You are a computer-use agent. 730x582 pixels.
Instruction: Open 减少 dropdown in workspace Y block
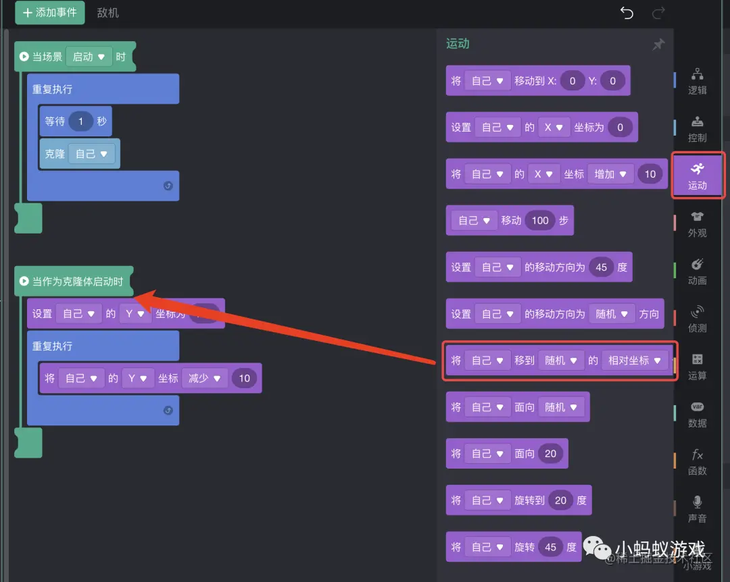click(x=204, y=378)
